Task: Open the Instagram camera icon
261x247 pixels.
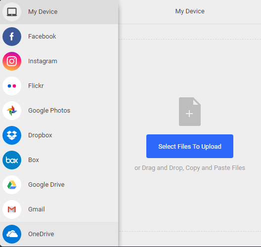Action: tap(12, 61)
